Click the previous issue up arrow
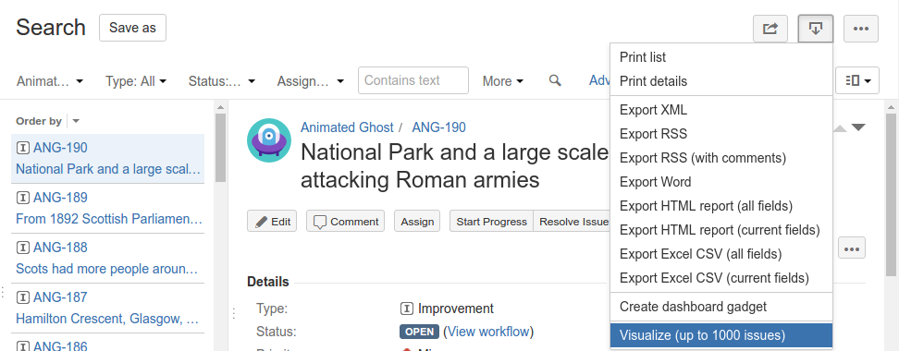Viewport: 899px width, 351px height. [840, 128]
